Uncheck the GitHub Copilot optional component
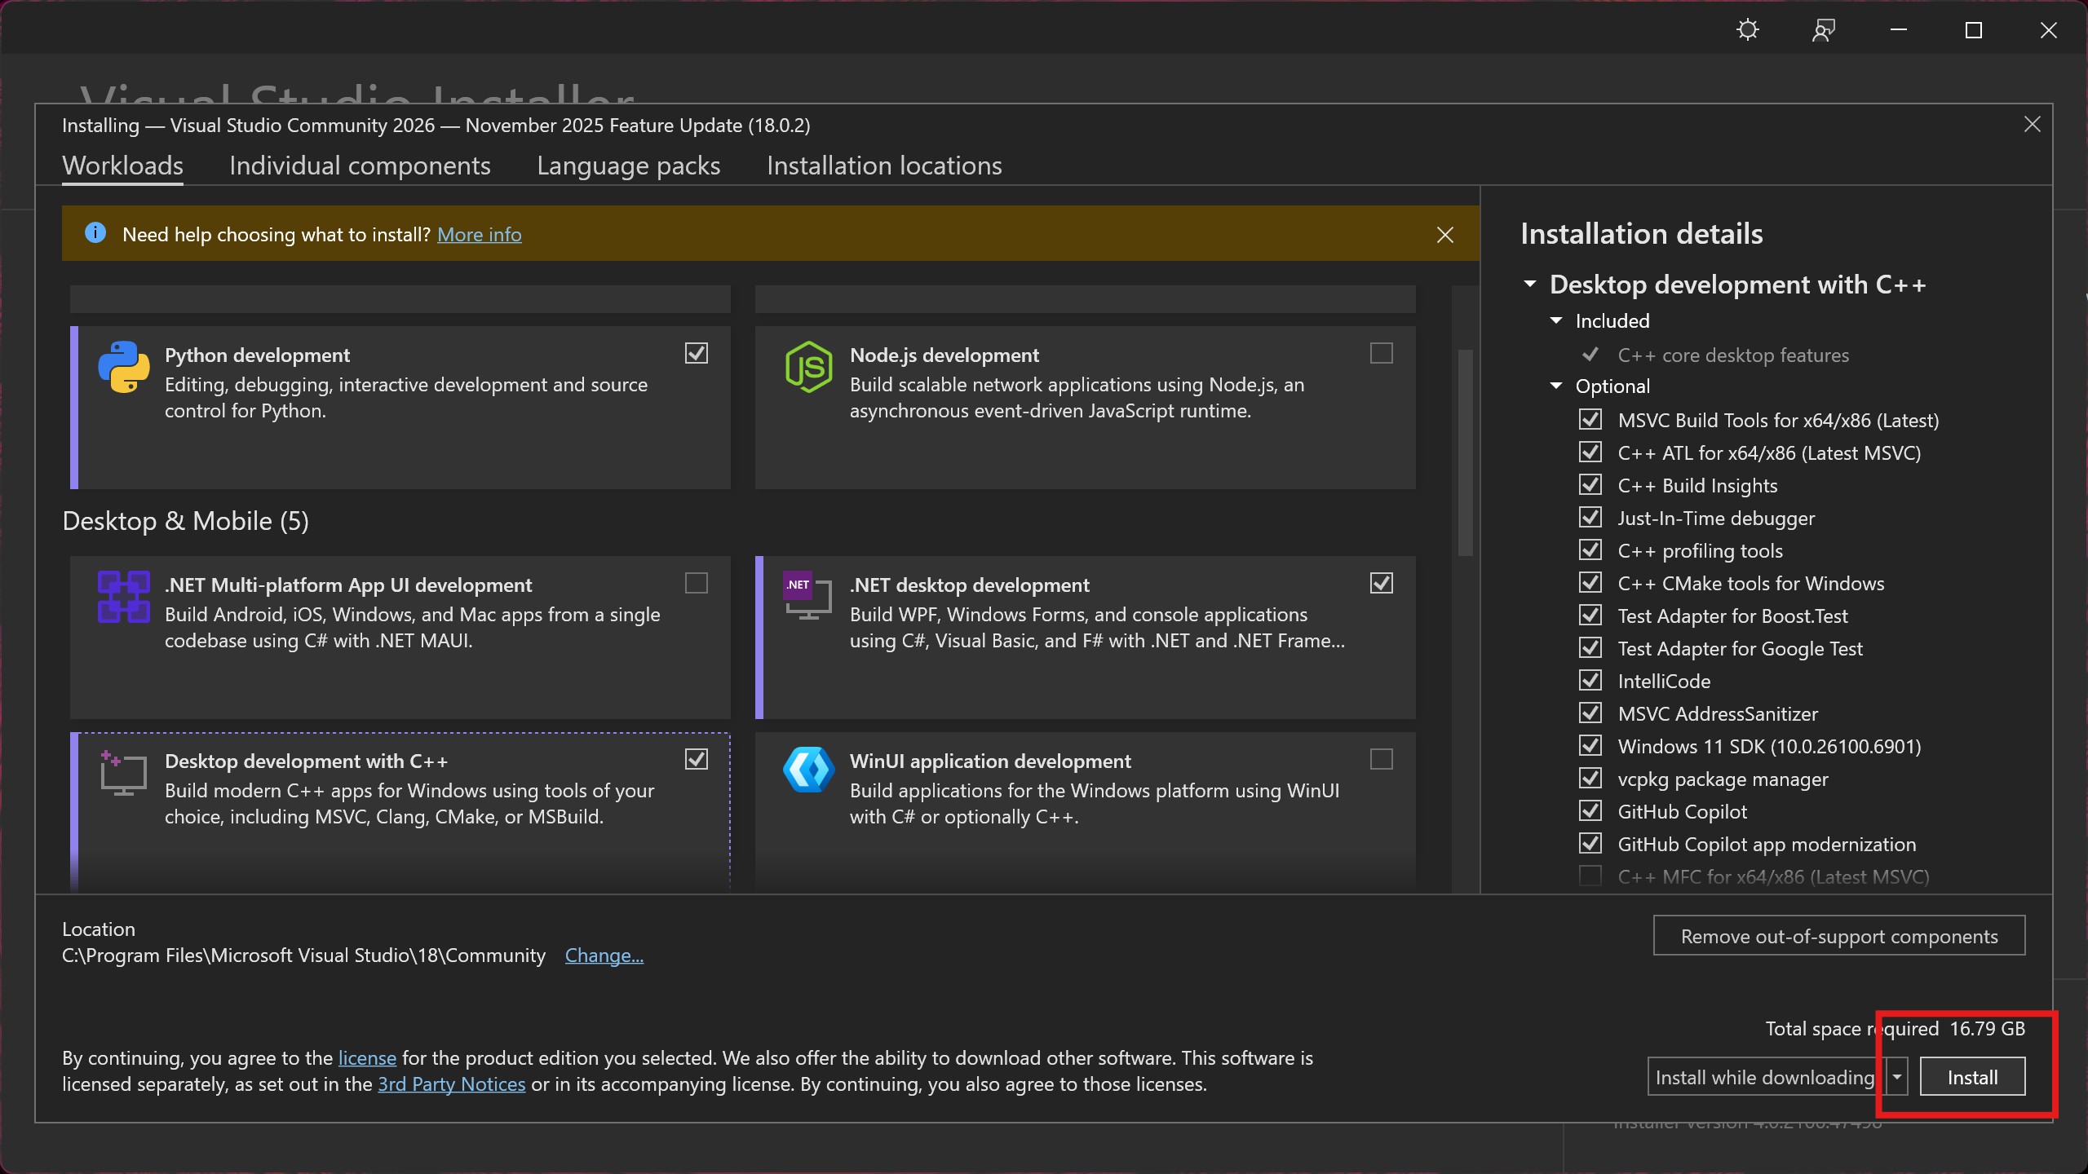The height and width of the screenshot is (1174, 2088). click(x=1590, y=811)
